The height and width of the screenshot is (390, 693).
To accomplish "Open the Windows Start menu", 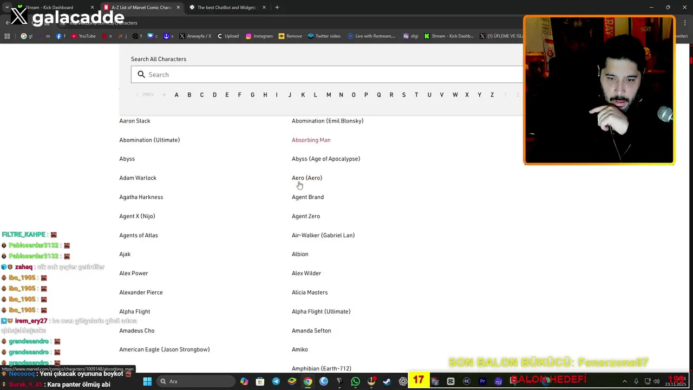I will [x=147, y=381].
